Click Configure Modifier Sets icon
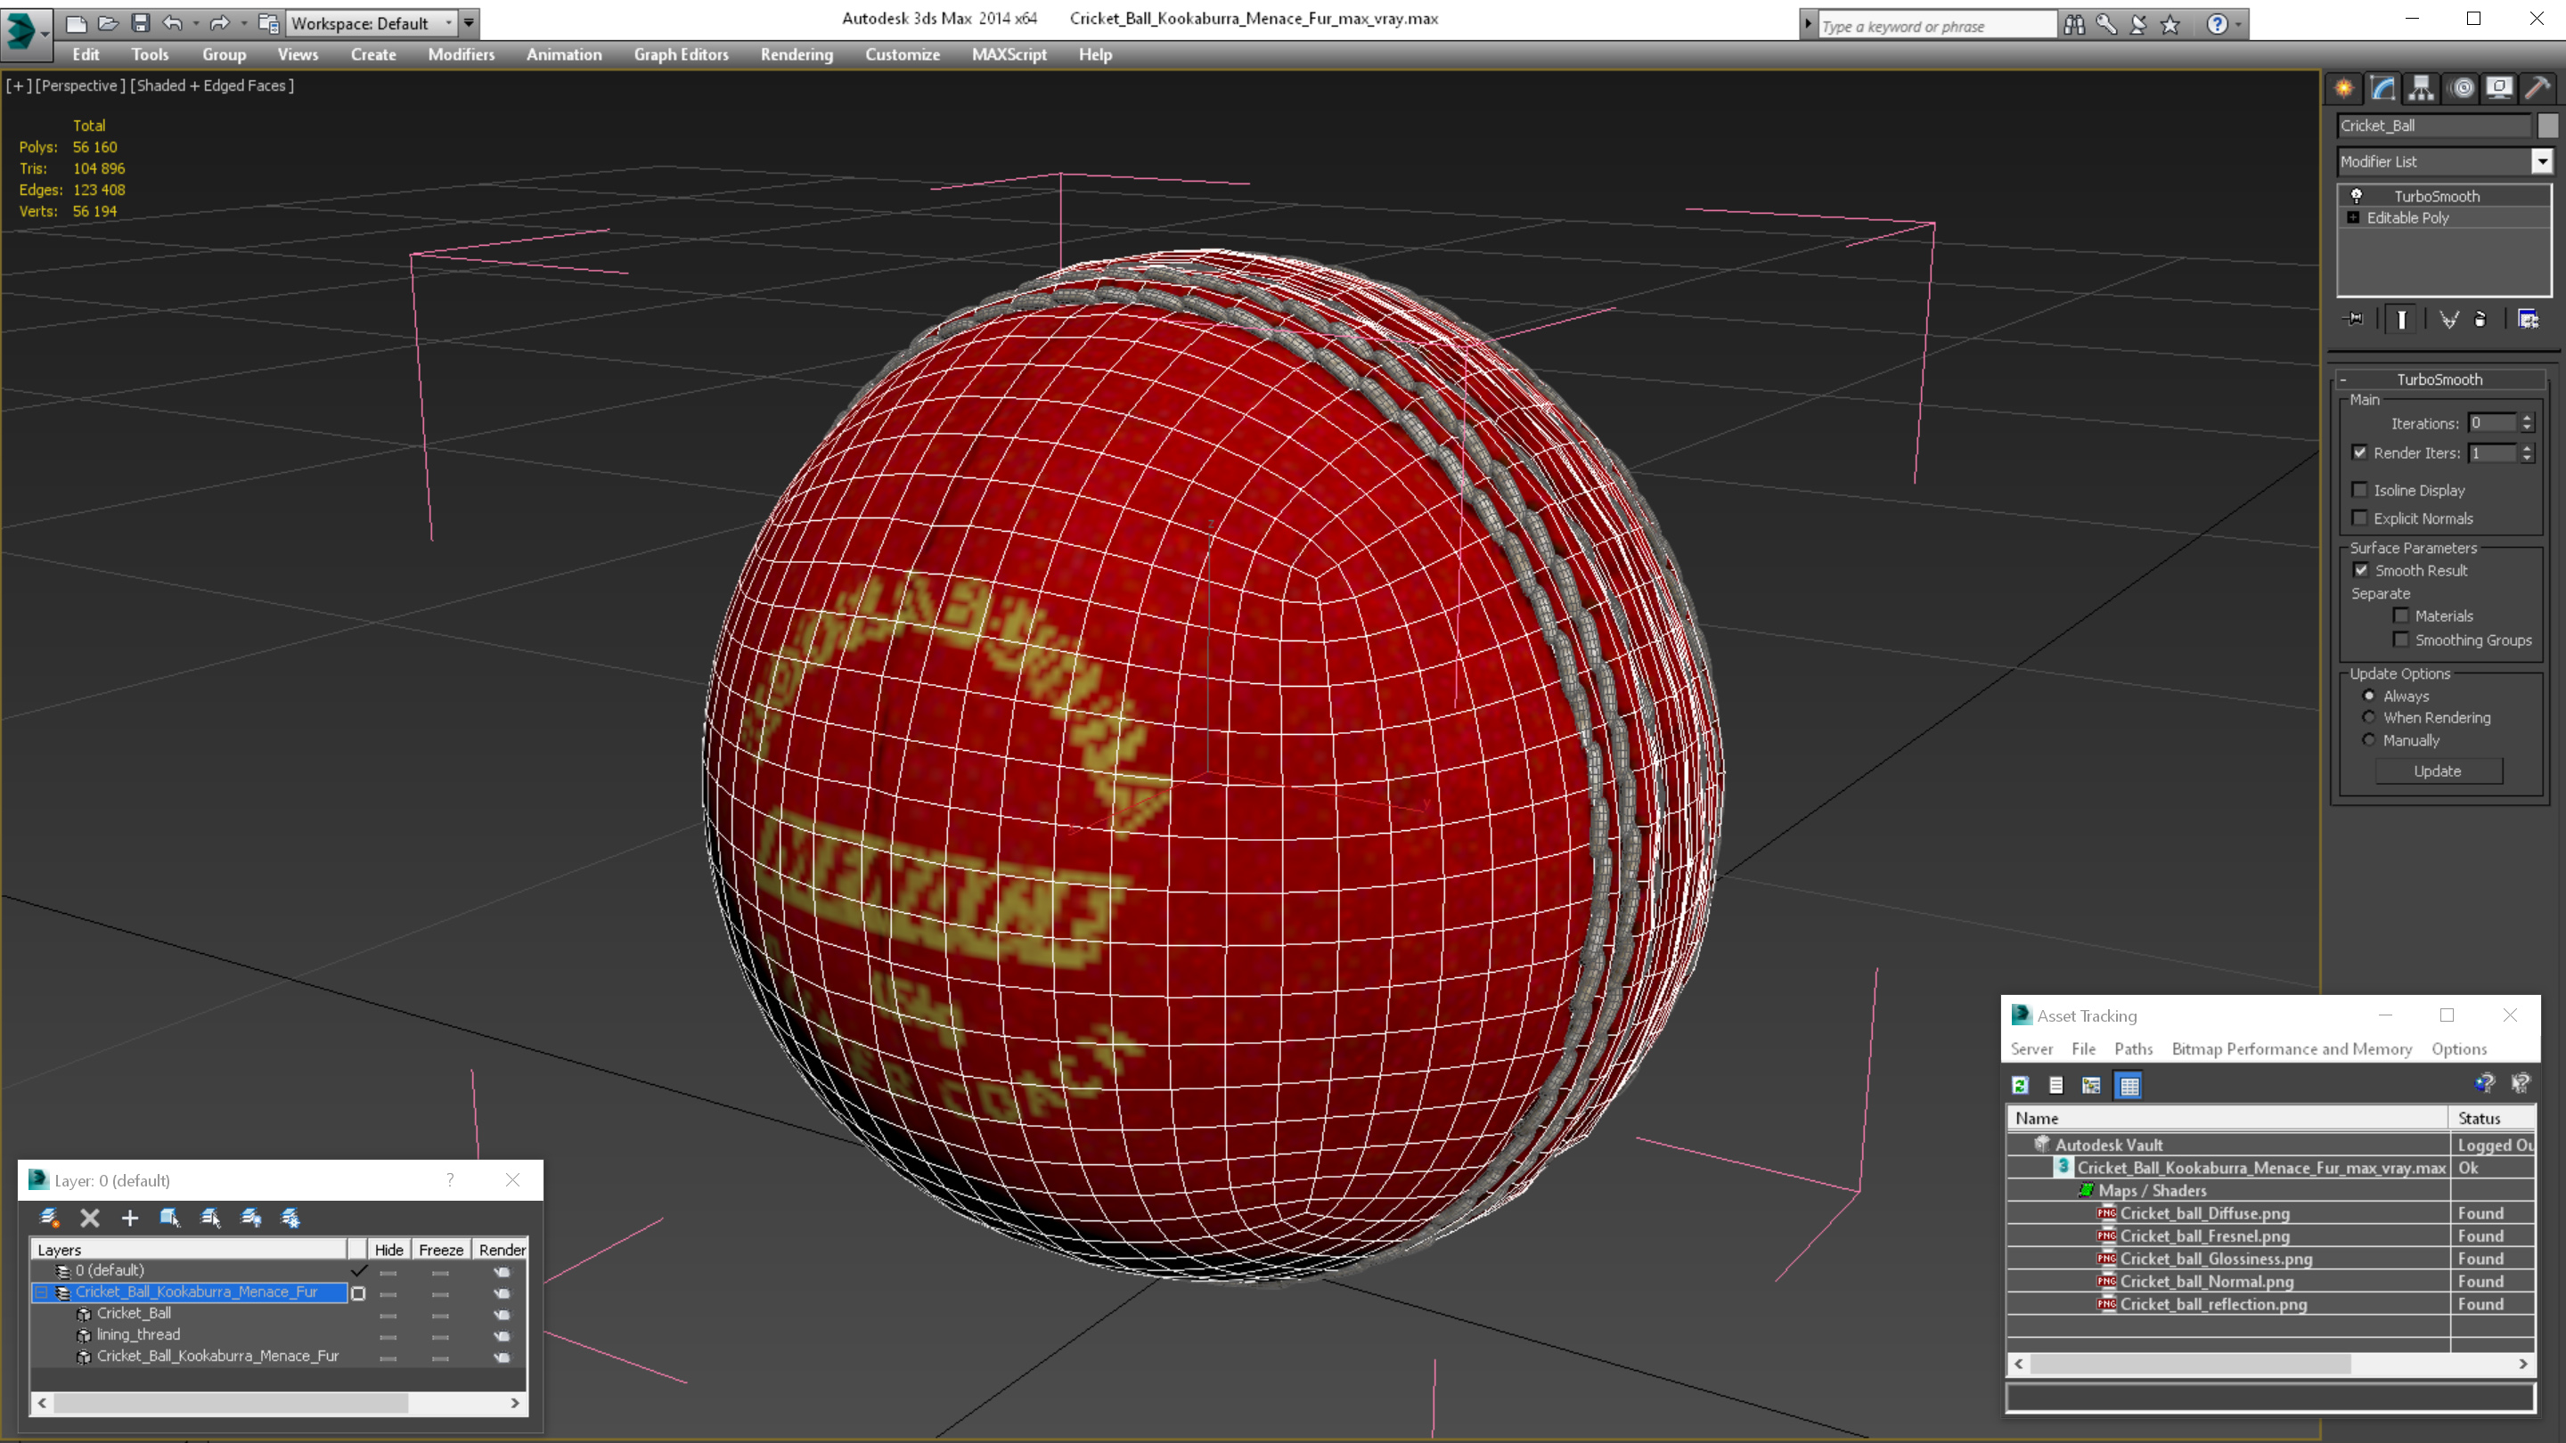The height and width of the screenshot is (1443, 2566). pos(2529,320)
